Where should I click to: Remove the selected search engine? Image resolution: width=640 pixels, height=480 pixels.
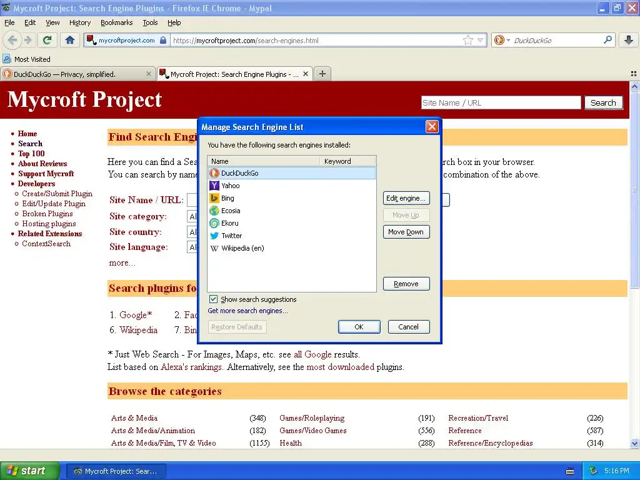pos(406,284)
